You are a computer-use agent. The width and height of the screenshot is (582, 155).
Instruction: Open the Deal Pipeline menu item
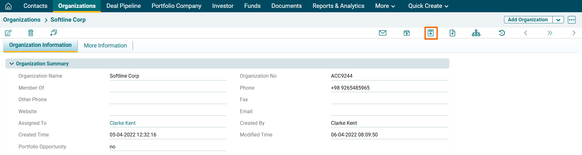(x=124, y=6)
